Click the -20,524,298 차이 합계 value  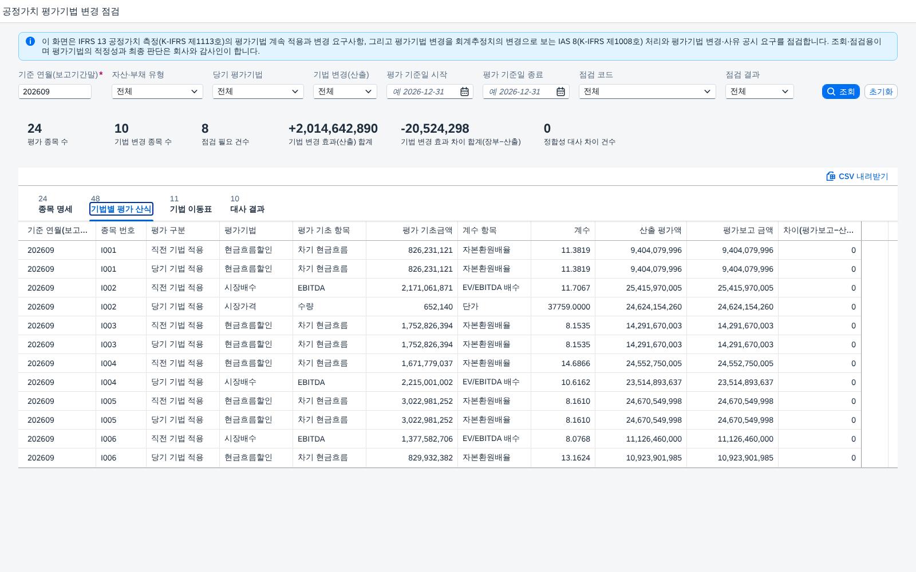pos(435,129)
